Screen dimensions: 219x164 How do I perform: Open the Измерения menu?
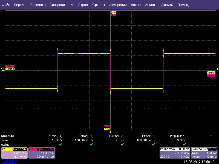(117, 5)
